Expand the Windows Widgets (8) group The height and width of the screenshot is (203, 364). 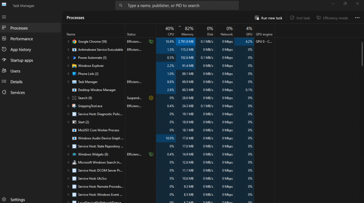coord(68,154)
